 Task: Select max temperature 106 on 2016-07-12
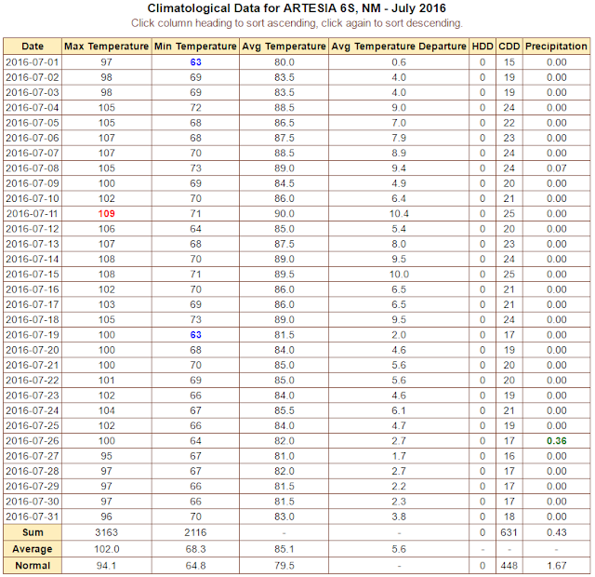[x=106, y=229]
